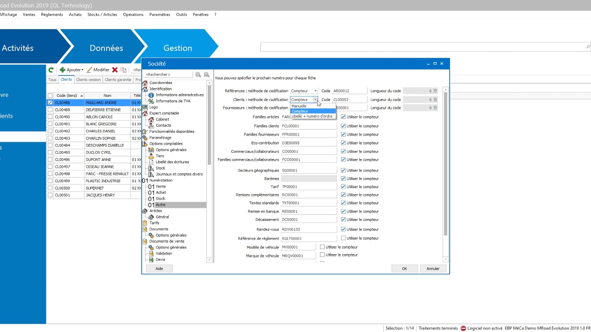Image resolution: width=591 pixels, height=332 pixels.
Task: Click Annuler in the Société dialog
Action: (x=433, y=268)
